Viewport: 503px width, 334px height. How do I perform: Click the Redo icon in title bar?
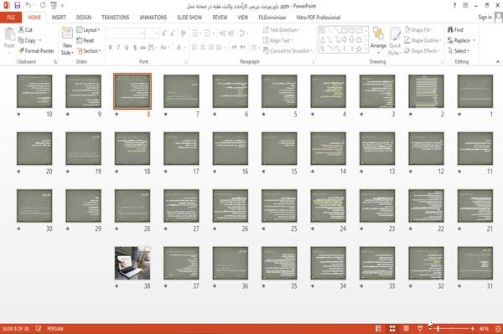(x=43, y=5)
